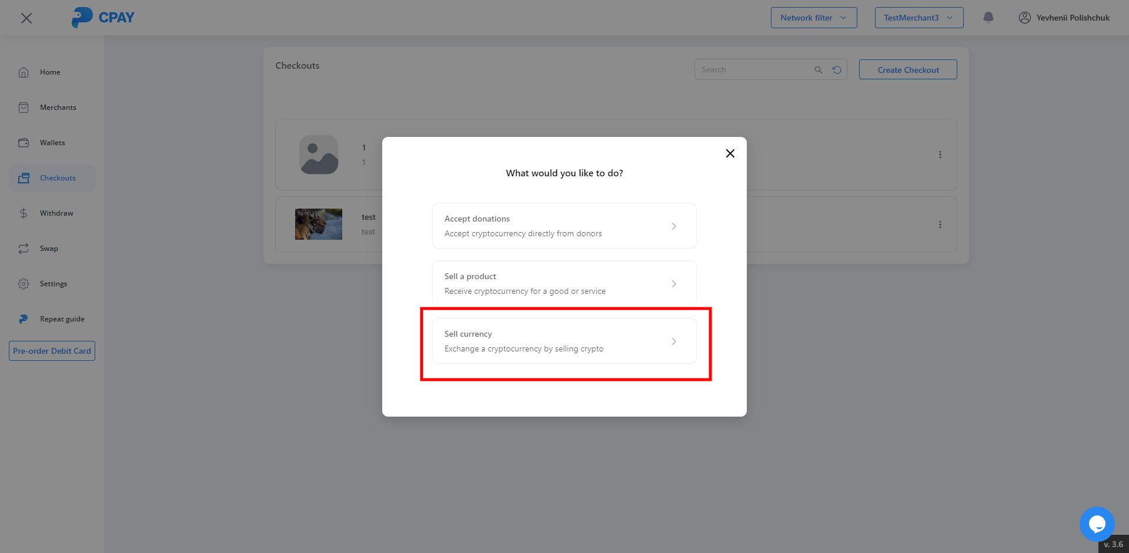The image size is (1129, 553).
Task: Open the TestMerchant3 merchant selector
Action: click(x=918, y=18)
